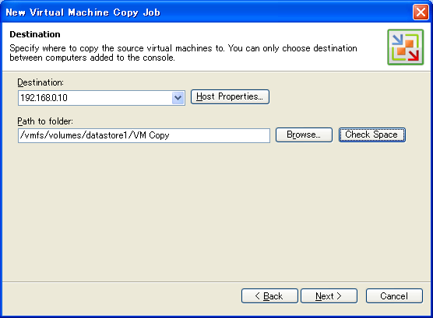Expand the Destination host dropdown arrow
Image resolution: width=433 pixels, height=318 pixels.
pyautogui.click(x=178, y=98)
